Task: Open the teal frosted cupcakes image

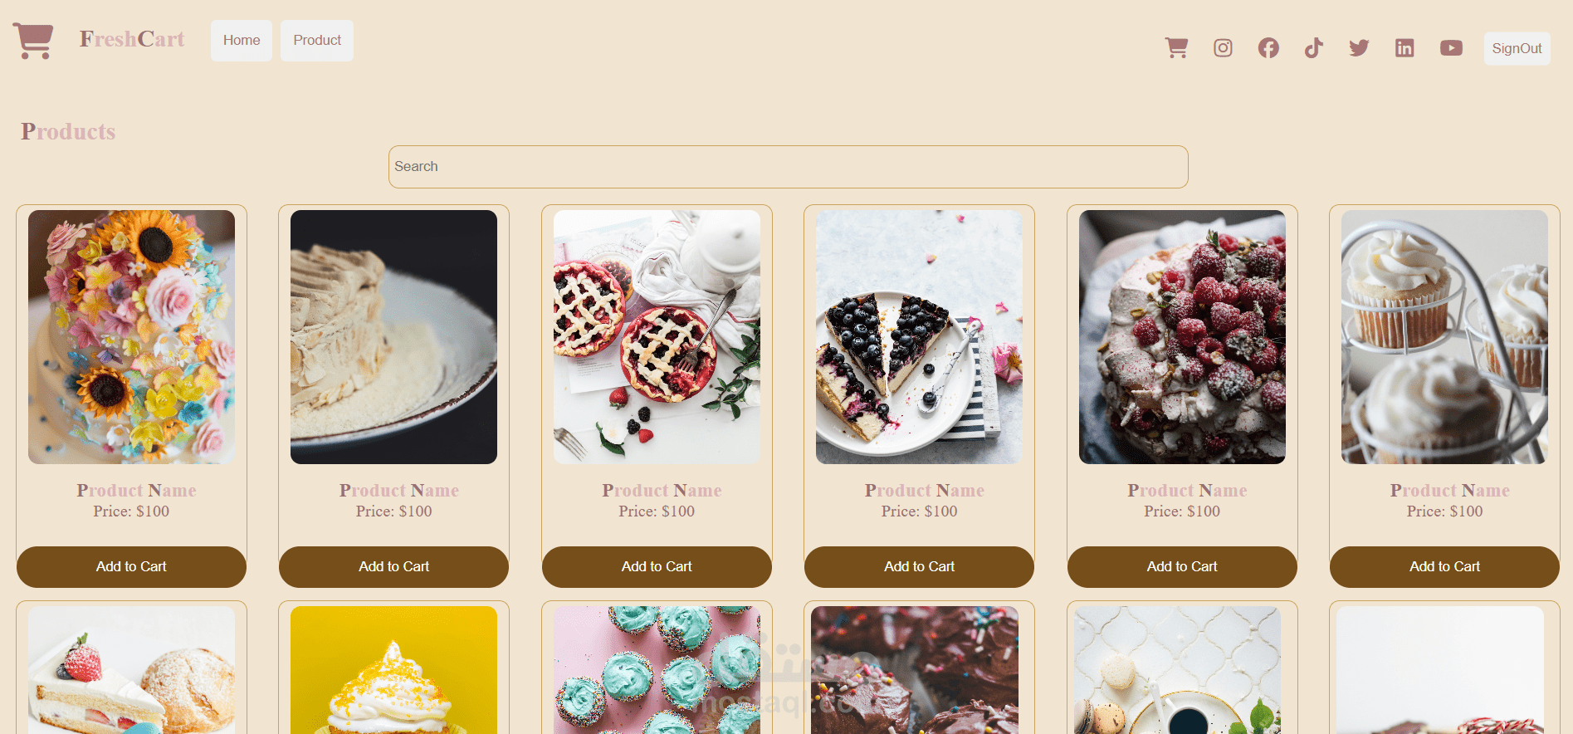Action: pos(657,670)
